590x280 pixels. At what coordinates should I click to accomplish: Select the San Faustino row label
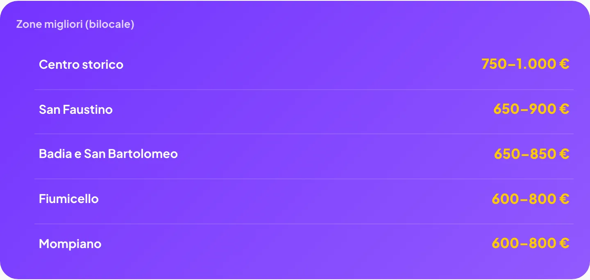point(76,109)
